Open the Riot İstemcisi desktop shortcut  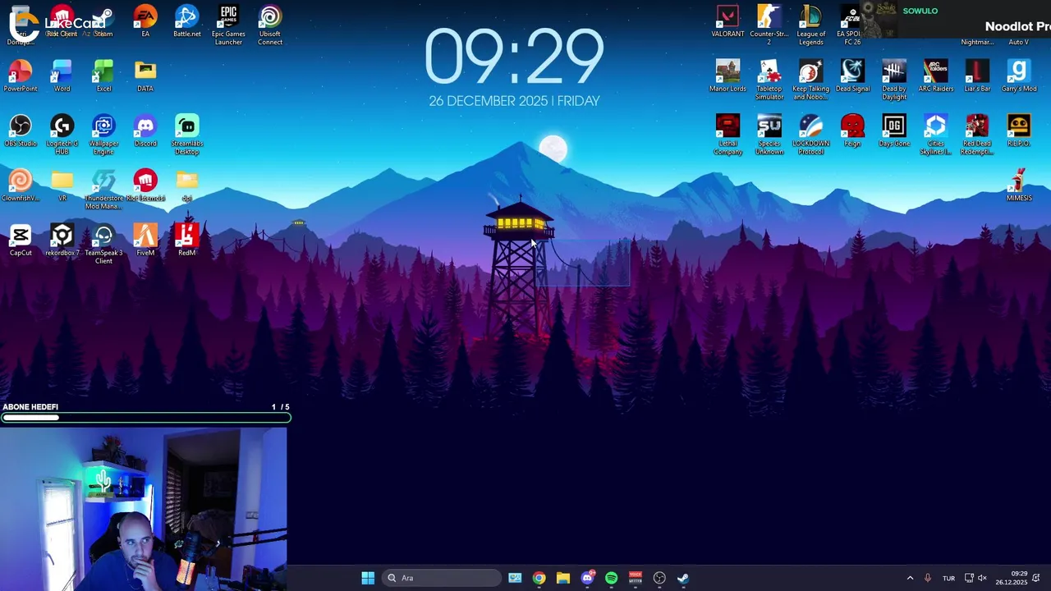145,186
